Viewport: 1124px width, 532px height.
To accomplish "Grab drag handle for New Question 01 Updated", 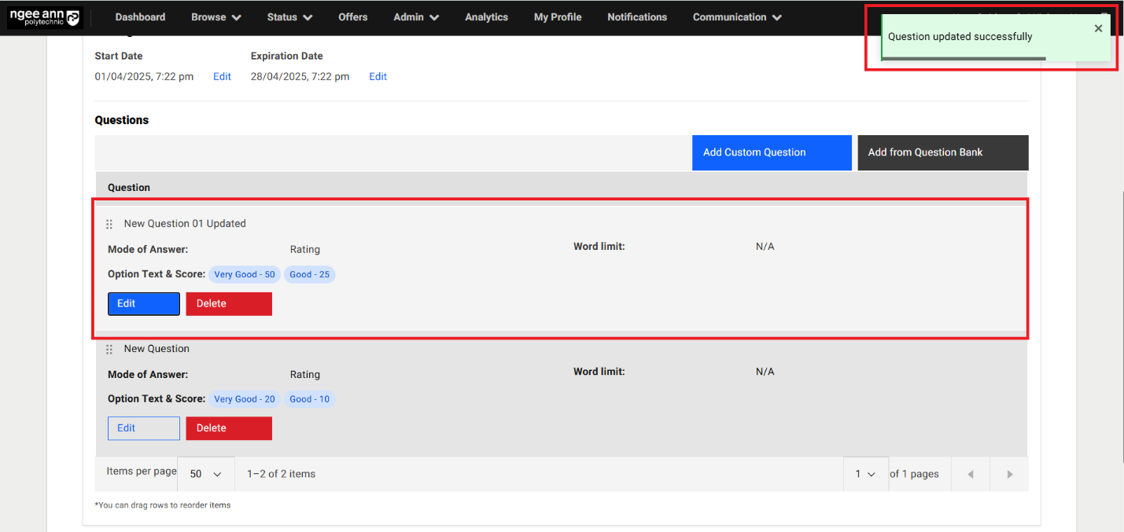I will click(109, 225).
